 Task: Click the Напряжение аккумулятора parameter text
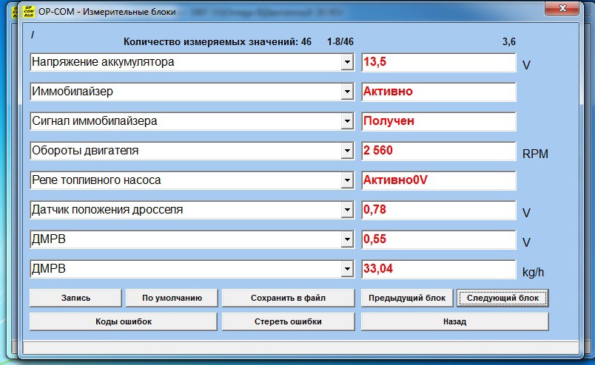coord(103,62)
